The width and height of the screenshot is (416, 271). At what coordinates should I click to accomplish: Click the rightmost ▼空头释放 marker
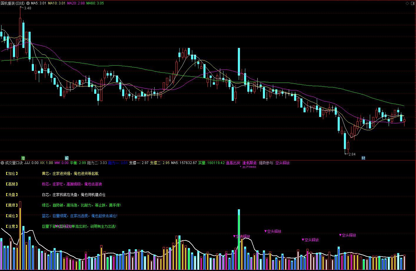click(x=347, y=235)
